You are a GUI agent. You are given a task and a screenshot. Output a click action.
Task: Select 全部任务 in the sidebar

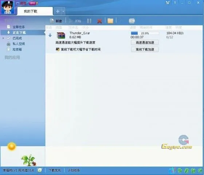19,27
